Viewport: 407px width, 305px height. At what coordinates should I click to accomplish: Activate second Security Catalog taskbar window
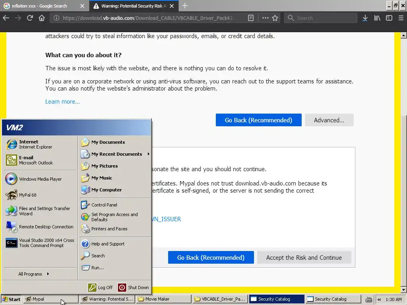(333, 299)
